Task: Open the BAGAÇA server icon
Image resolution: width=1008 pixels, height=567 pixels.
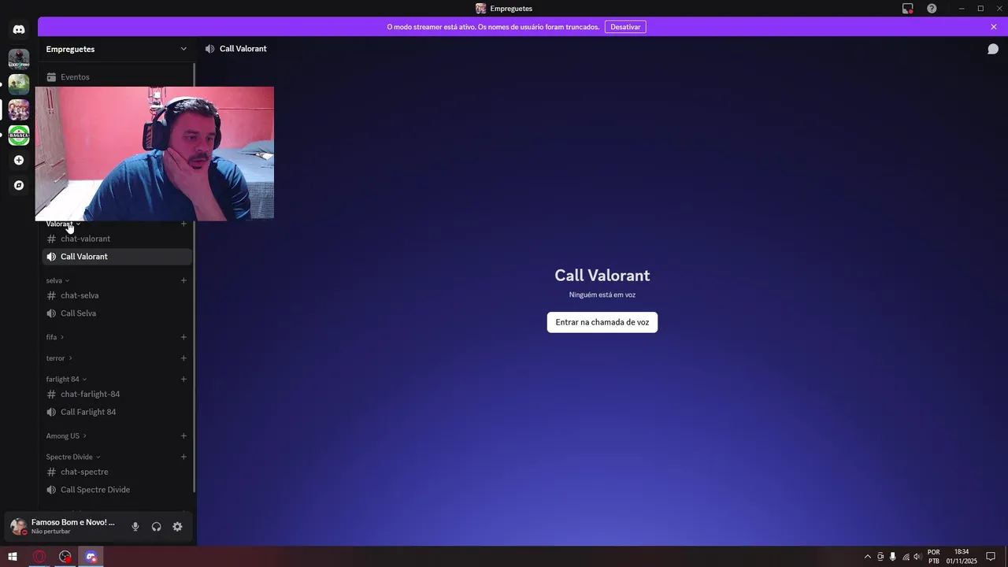Action: (19, 135)
